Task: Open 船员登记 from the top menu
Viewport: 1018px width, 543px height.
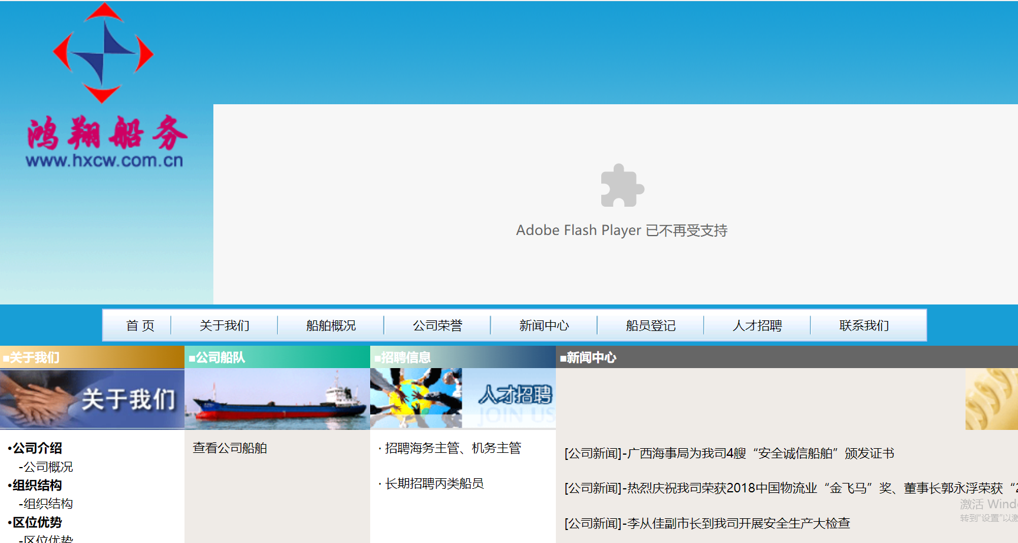Action: click(x=650, y=325)
